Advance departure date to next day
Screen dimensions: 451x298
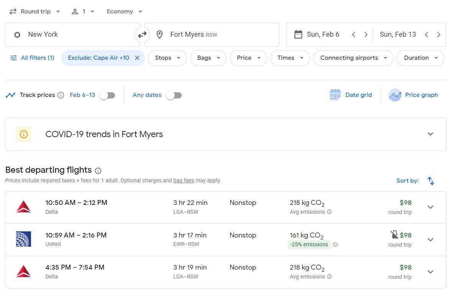click(366, 35)
